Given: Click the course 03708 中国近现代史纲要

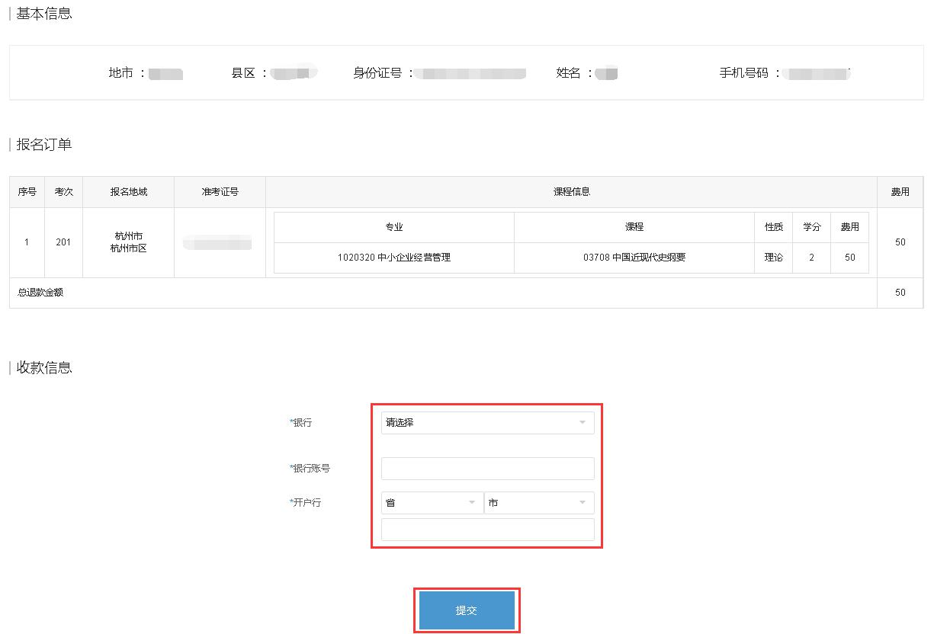Looking at the screenshot, I should [x=634, y=258].
